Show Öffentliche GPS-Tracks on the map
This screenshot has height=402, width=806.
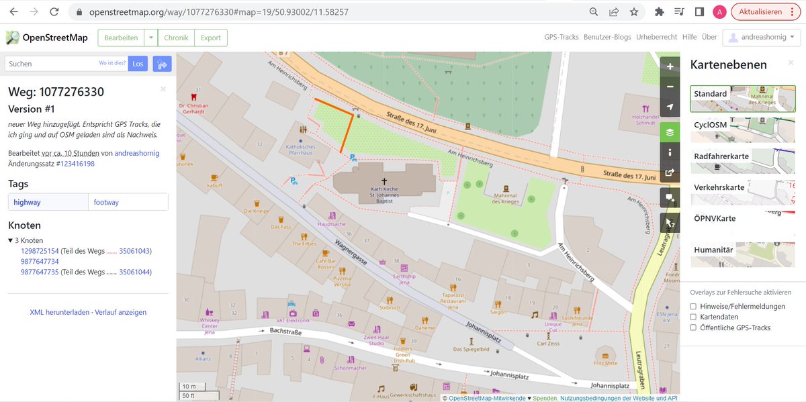[693, 328]
